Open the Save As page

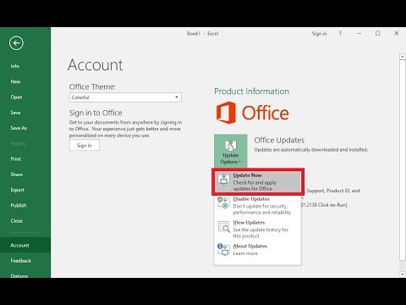tap(19, 128)
